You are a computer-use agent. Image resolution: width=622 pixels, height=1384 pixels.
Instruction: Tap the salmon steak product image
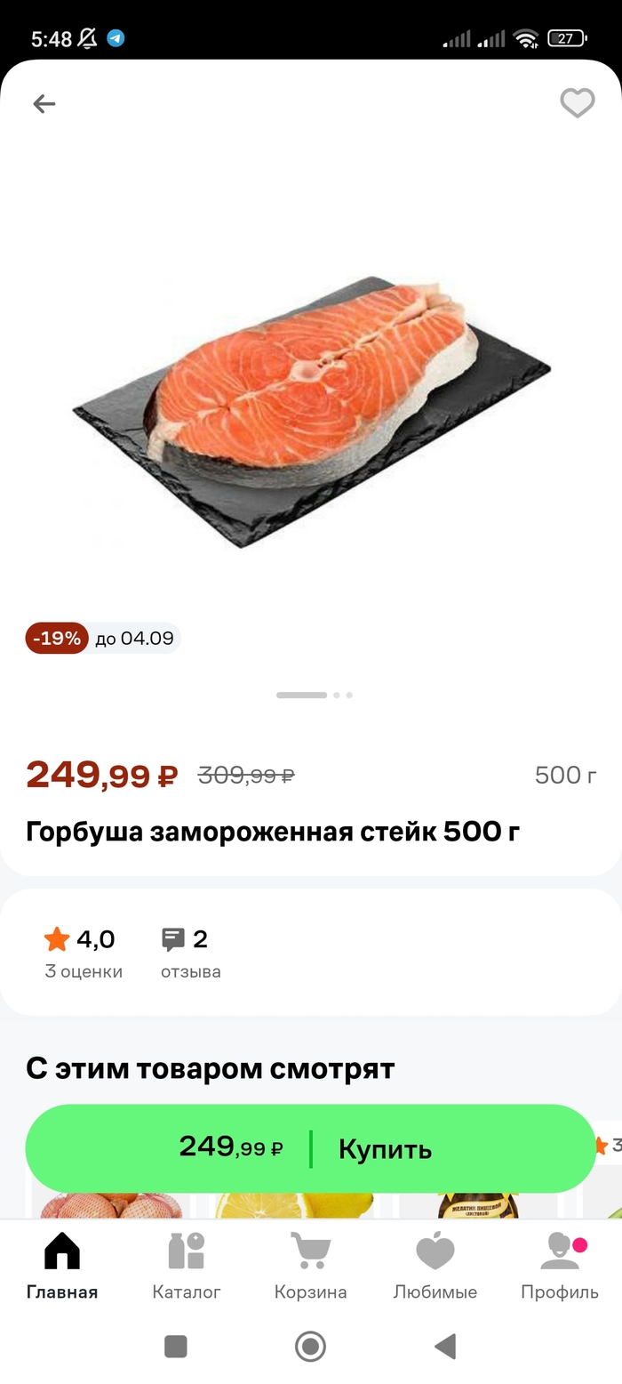312,411
